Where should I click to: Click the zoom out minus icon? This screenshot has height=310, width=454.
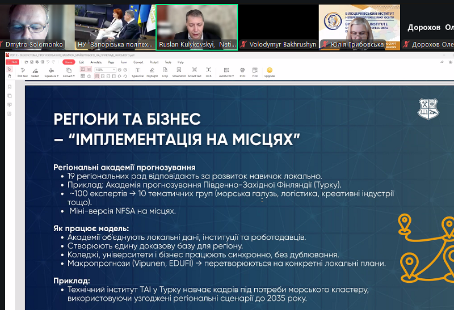pyautogui.click(x=120, y=70)
